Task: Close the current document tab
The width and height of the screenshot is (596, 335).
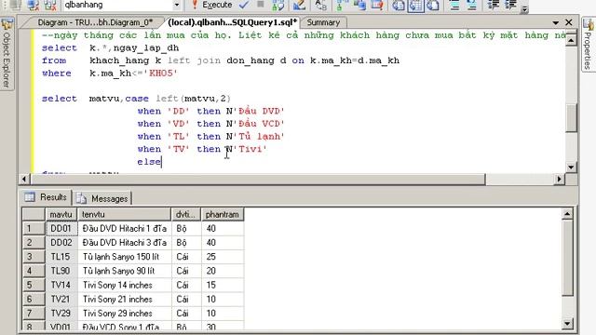Action: (569, 22)
